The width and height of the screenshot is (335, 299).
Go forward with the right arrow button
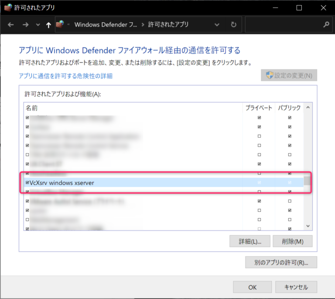25,25
